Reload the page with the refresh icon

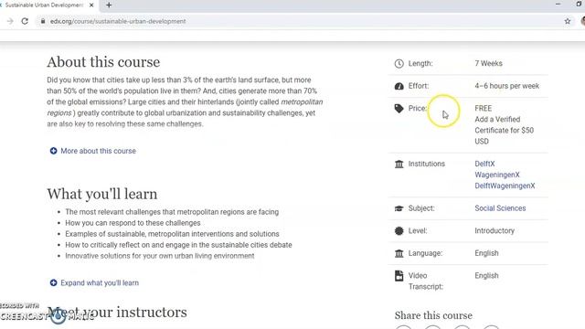point(25,21)
